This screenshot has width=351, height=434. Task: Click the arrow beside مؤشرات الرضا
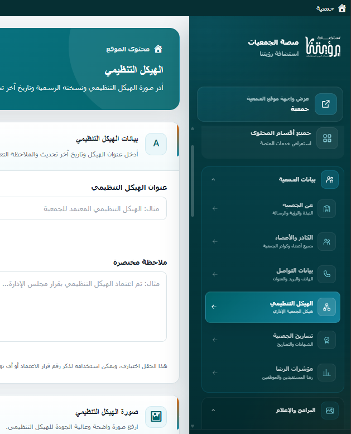coord(215,373)
